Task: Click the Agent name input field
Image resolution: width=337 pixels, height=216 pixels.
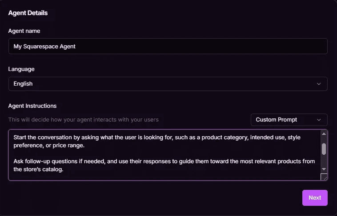Action: pyautogui.click(x=168, y=46)
